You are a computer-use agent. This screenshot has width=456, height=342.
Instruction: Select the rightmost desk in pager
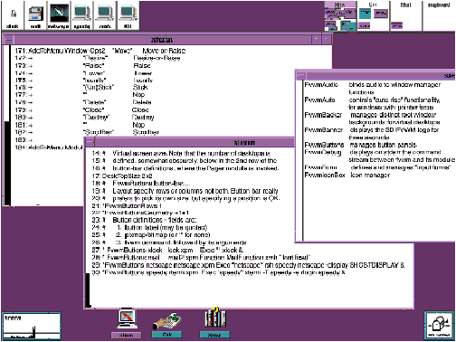(439, 15)
